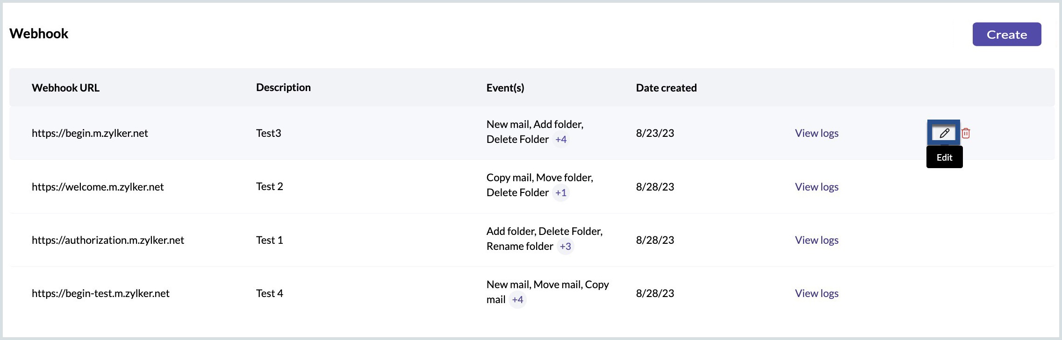1062x340 pixels.
Task: Expand the +4 events badge in Test 4 row
Action: 517,299
